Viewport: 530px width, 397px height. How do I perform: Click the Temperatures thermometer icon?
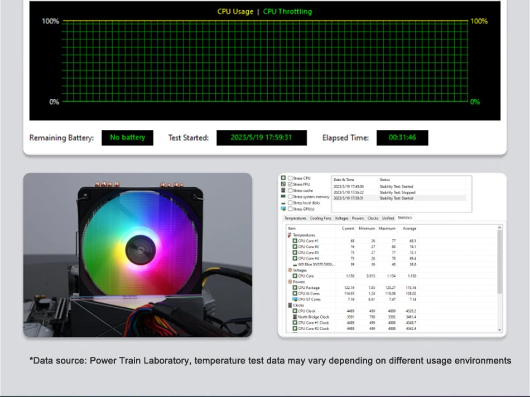pos(290,235)
